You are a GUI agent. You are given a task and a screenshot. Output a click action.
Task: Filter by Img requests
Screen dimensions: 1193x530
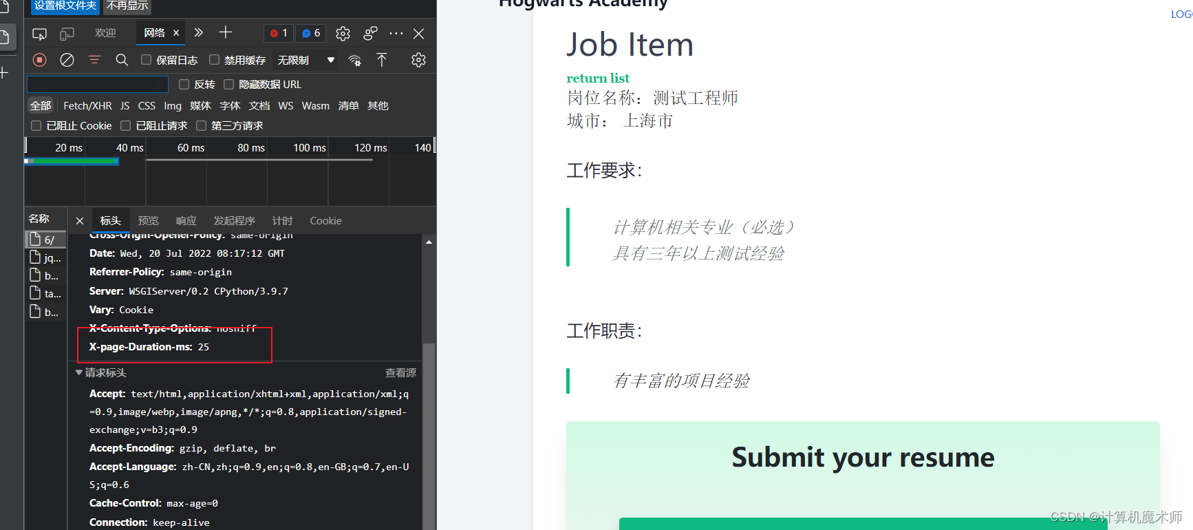point(173,105)
